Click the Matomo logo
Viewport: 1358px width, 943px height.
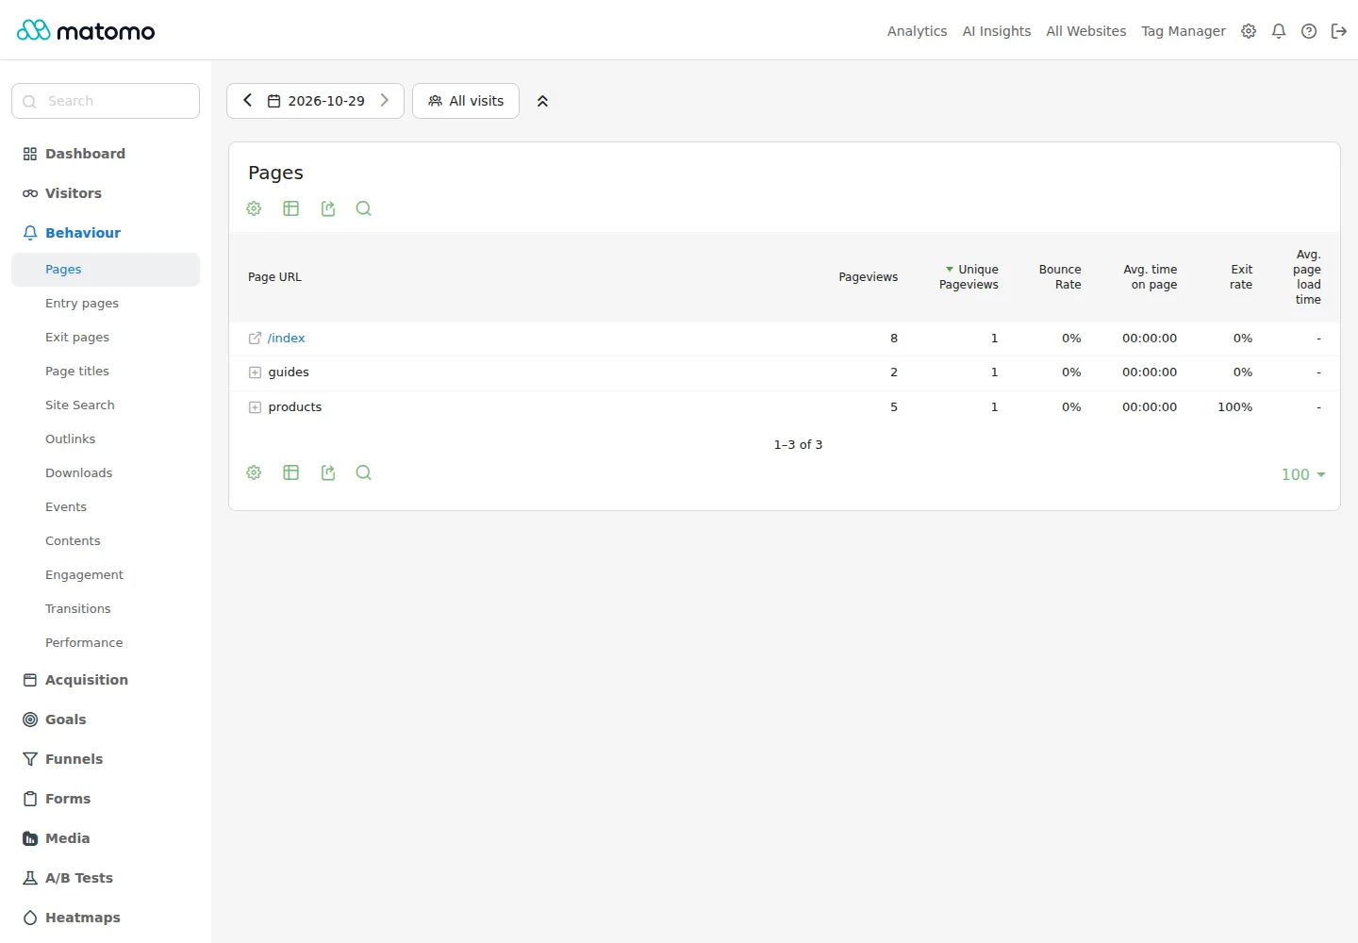[x=86, y=31]
